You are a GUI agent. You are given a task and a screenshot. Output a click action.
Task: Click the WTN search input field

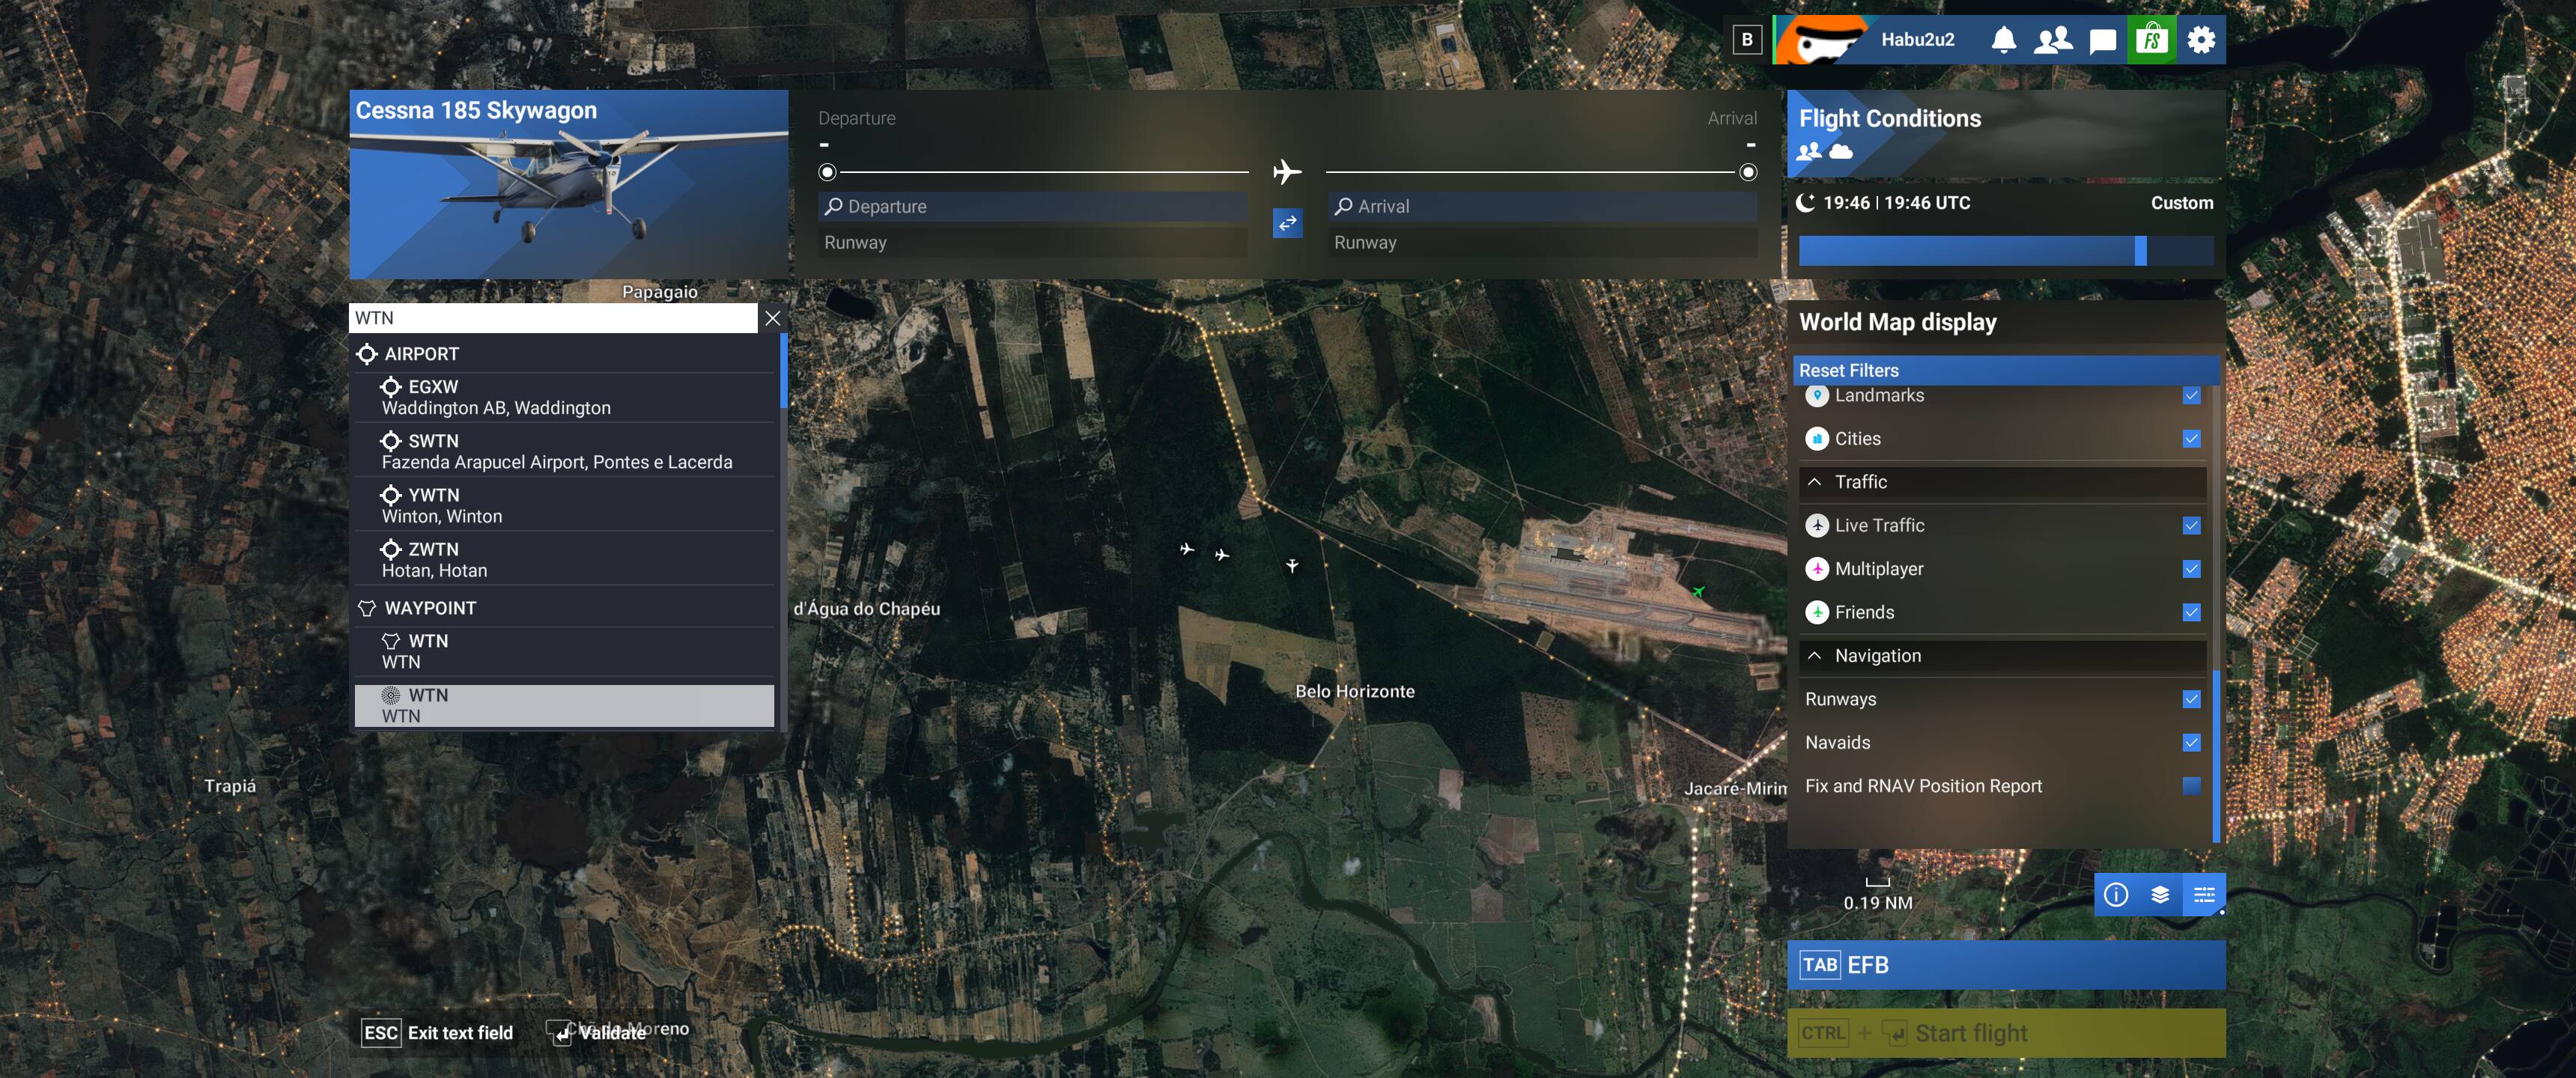[x=553, y=318]
